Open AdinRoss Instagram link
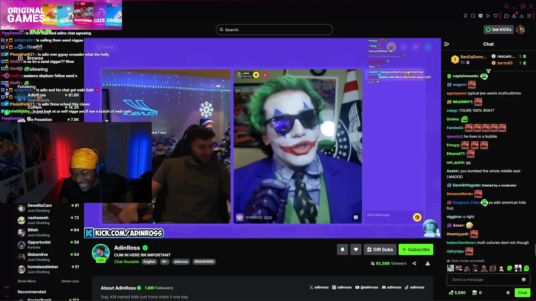The width and height of the screenshot is (536, 301). pos(342,288)
